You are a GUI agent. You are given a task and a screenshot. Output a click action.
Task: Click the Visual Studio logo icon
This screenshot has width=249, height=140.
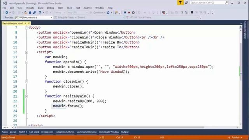click(5, 3)
